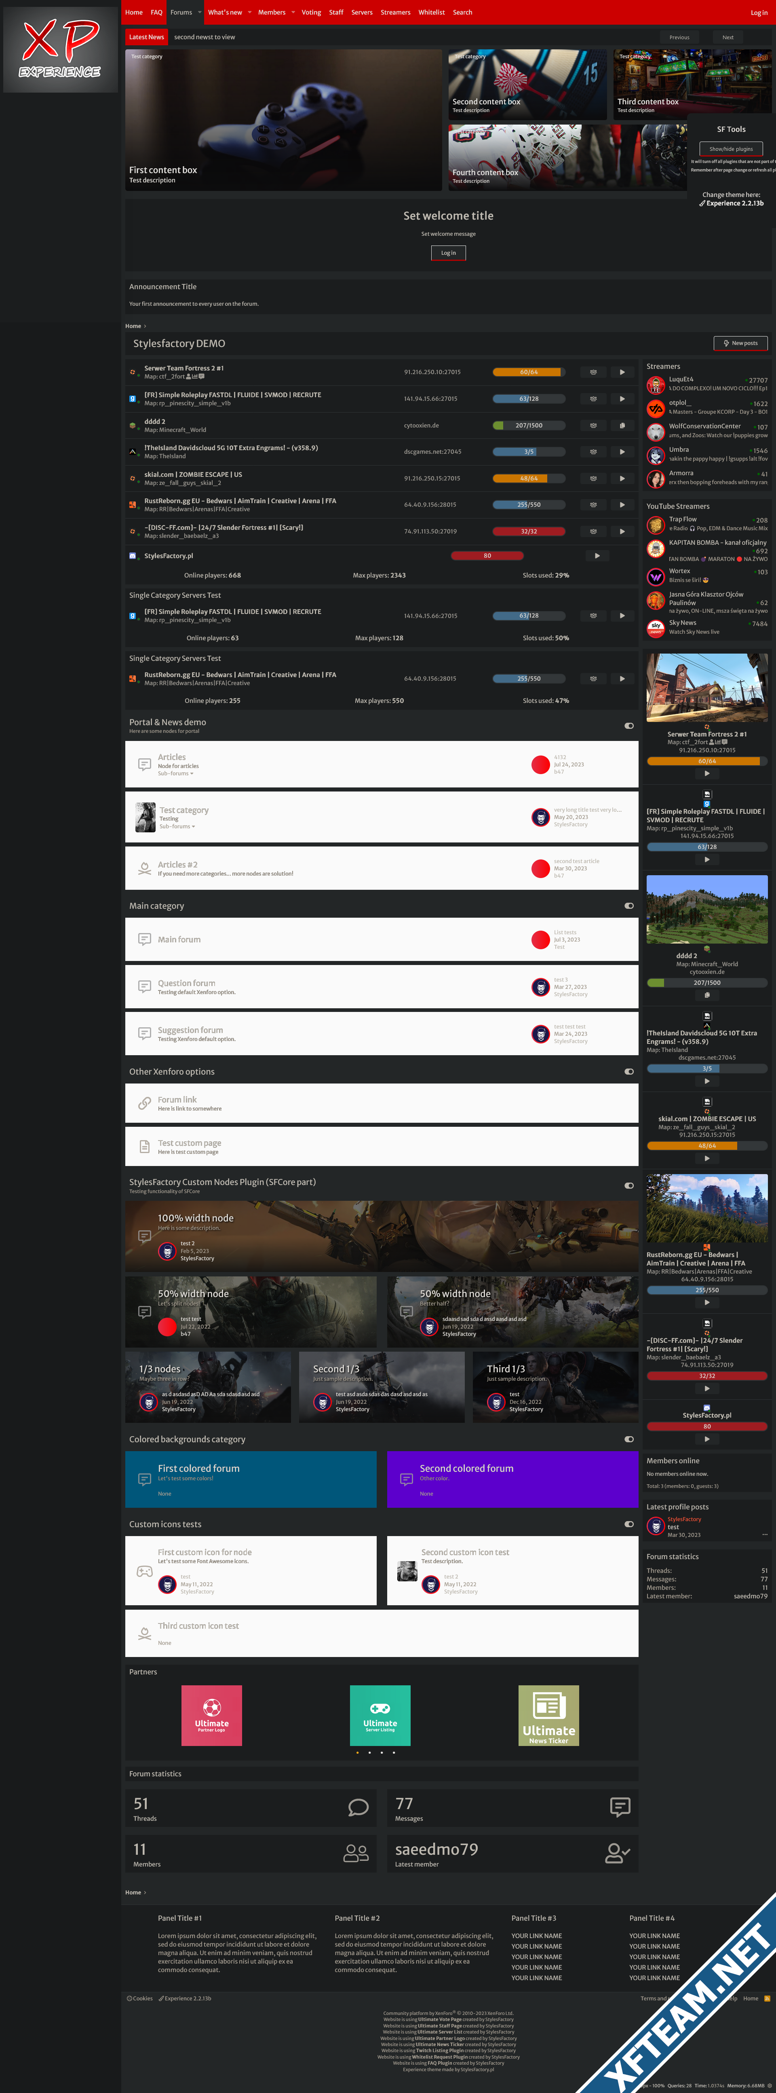776x2093 pixels.
Task: Click the Log in button under welcome message
Action: (448, 253)
